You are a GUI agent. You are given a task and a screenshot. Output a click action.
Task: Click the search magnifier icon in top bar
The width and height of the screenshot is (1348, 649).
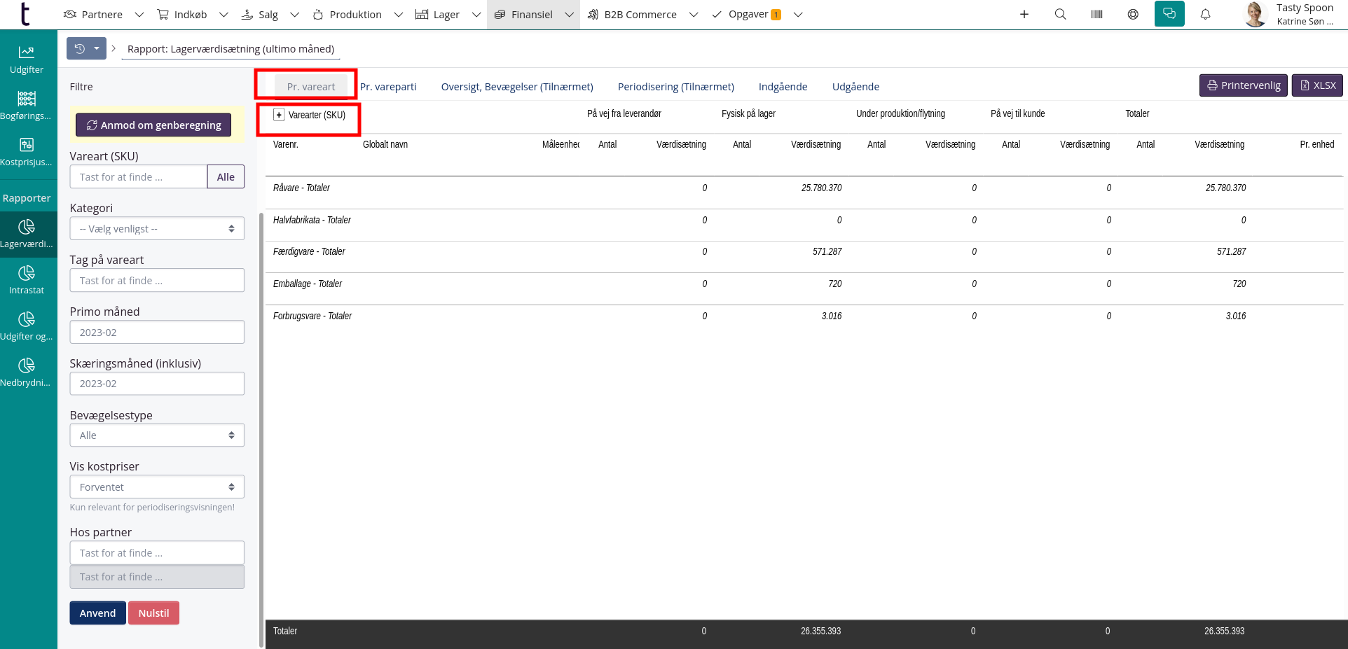click(1060, 14)
